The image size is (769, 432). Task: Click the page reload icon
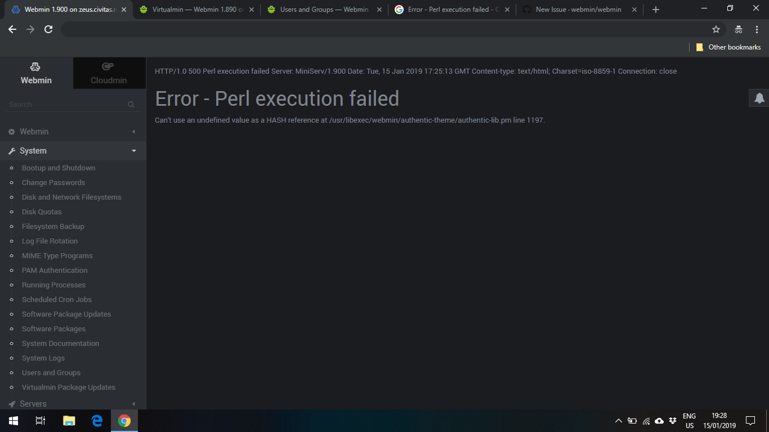coord(48,29)
